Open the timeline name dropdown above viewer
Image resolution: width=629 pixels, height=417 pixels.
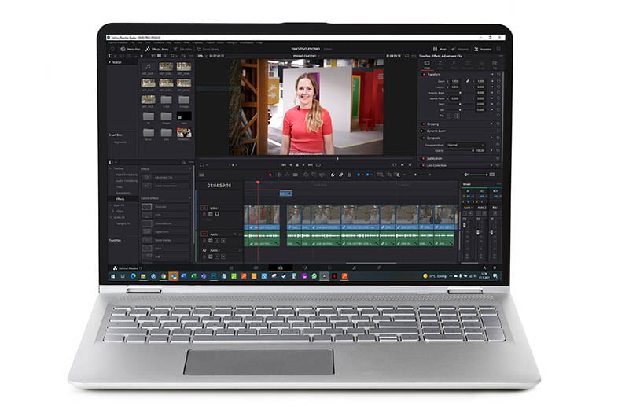(306, 56)
